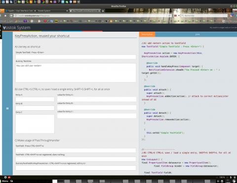Click the value for Entry C field
Image resolution: width=237 pixels, height=183 pixels.
[x=97, y=116]
